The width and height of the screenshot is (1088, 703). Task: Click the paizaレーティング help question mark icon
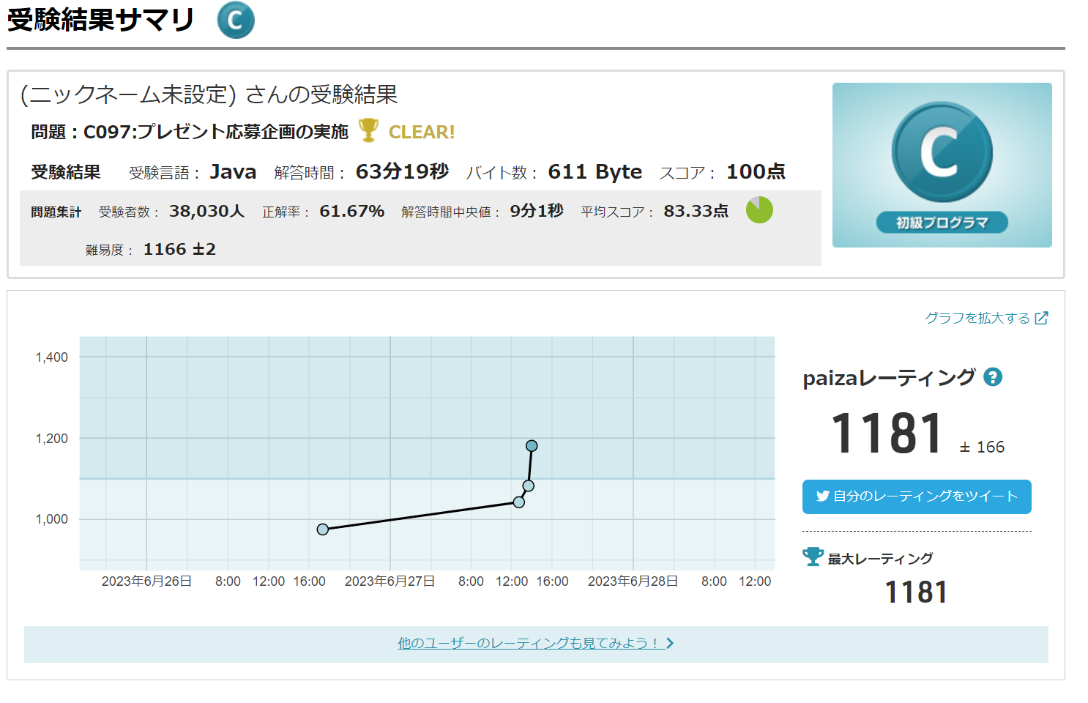pyautogui.click(x=992, y=377)
